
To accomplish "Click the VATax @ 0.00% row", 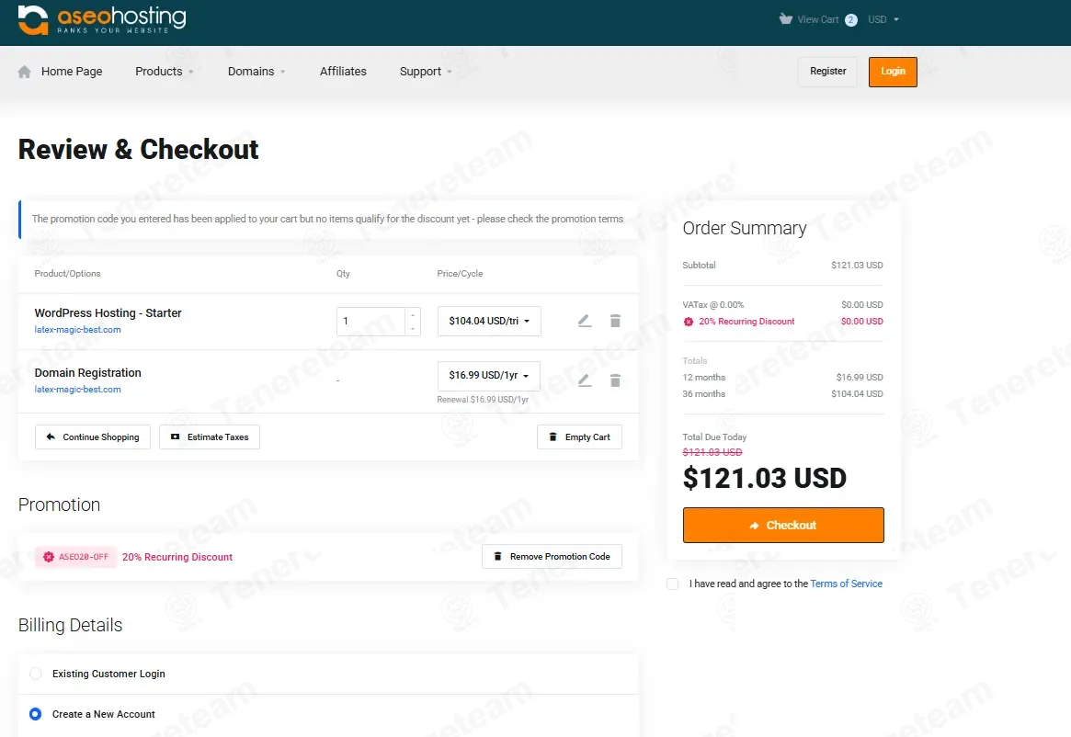I will click(782, 305).
